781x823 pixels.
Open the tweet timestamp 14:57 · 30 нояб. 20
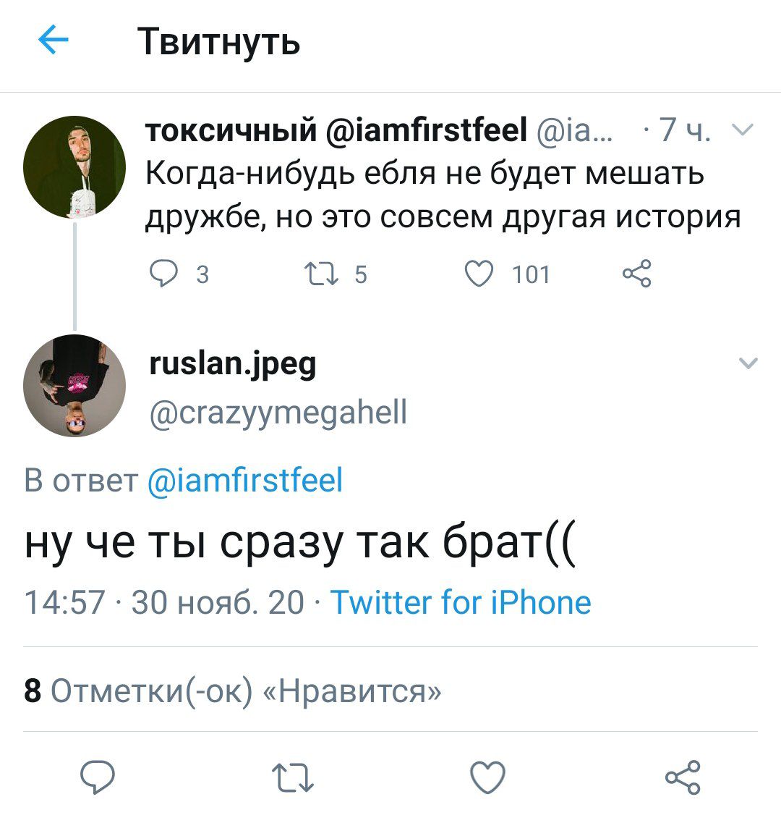pyautogui.click(x=164, y=602)
